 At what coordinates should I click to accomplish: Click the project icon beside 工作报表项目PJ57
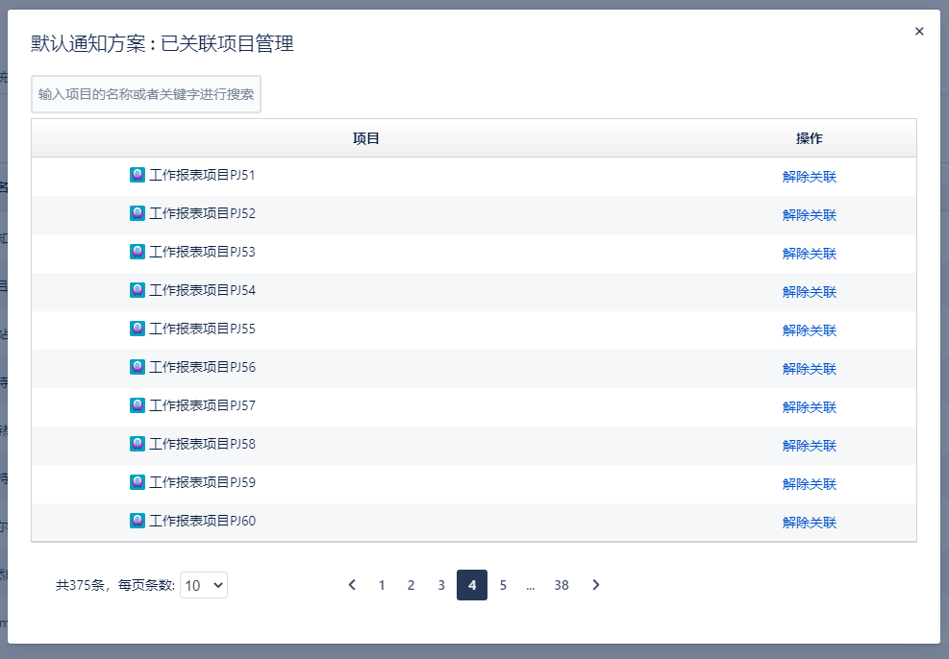(x=137, y=405)
